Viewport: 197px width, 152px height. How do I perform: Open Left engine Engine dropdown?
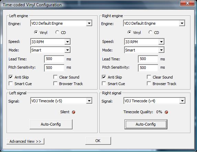(x=61, y=23)
